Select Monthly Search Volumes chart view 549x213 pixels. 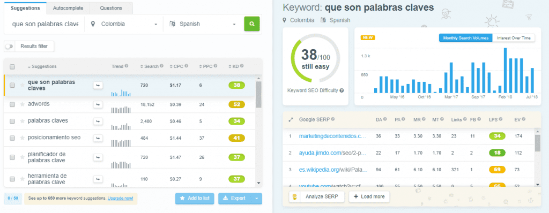pos(466,38)
